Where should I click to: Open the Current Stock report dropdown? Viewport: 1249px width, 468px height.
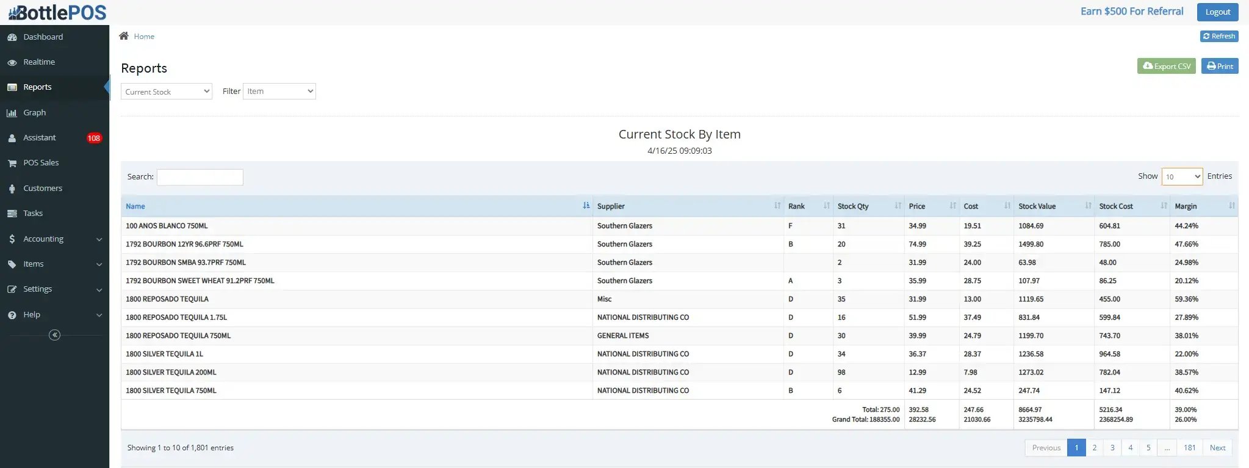(x=167, y=92)
